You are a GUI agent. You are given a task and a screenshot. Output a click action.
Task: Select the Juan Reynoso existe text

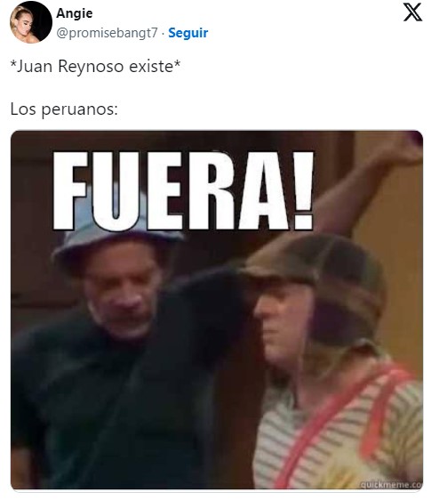[x=96, y=67]
